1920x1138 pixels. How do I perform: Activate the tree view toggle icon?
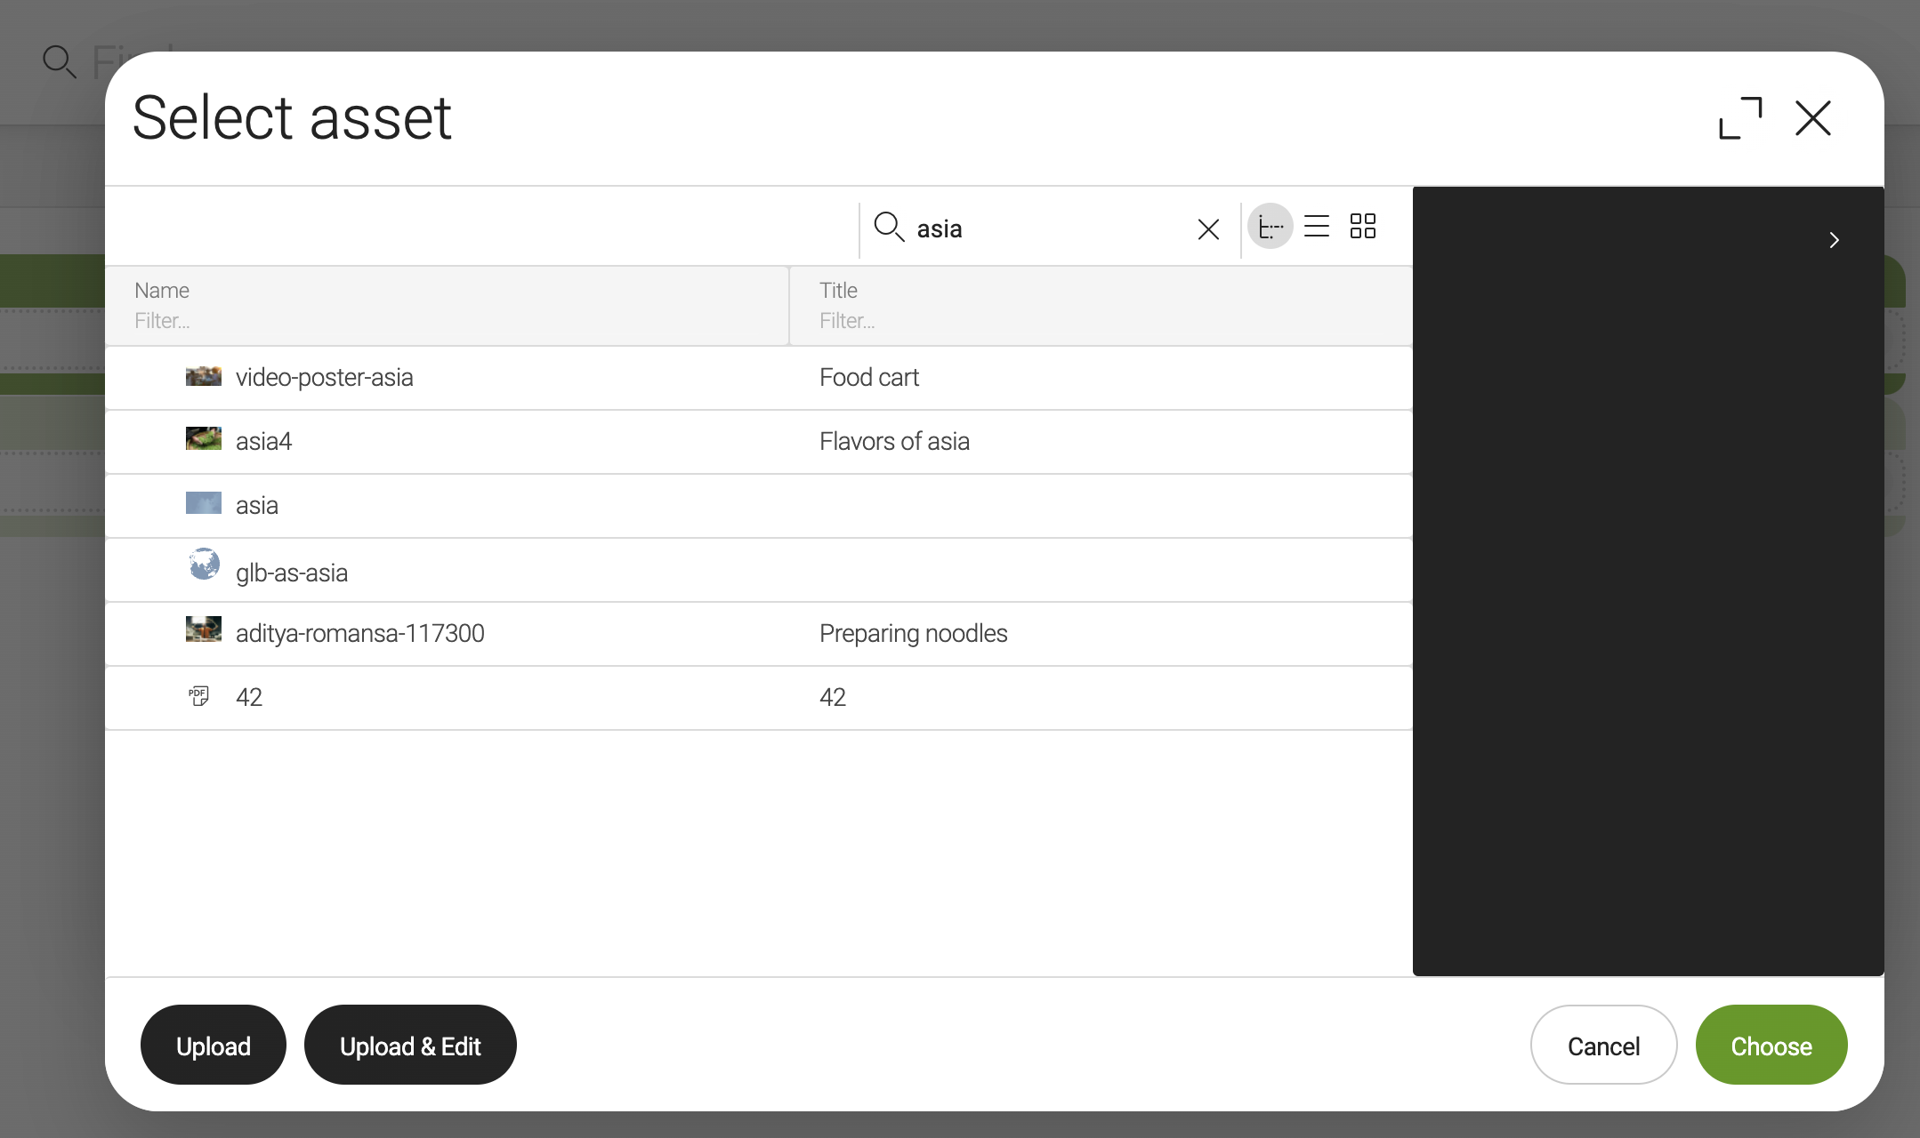1271,227
